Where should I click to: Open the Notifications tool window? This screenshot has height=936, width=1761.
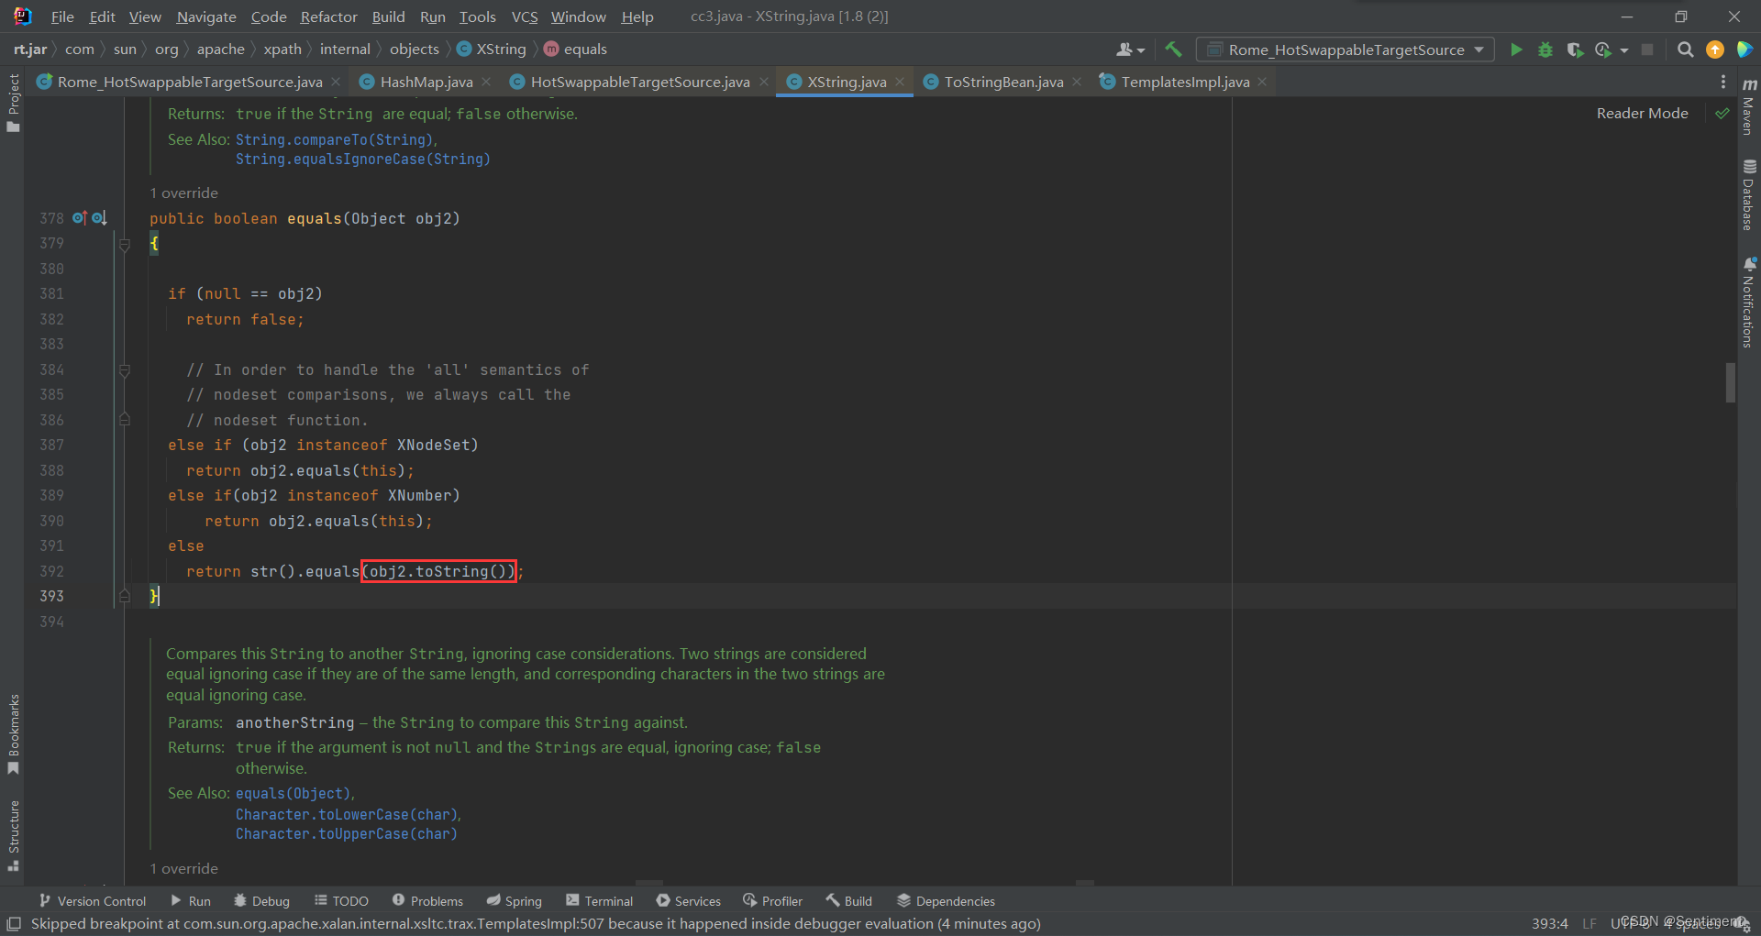click(x=1749, y=303)
